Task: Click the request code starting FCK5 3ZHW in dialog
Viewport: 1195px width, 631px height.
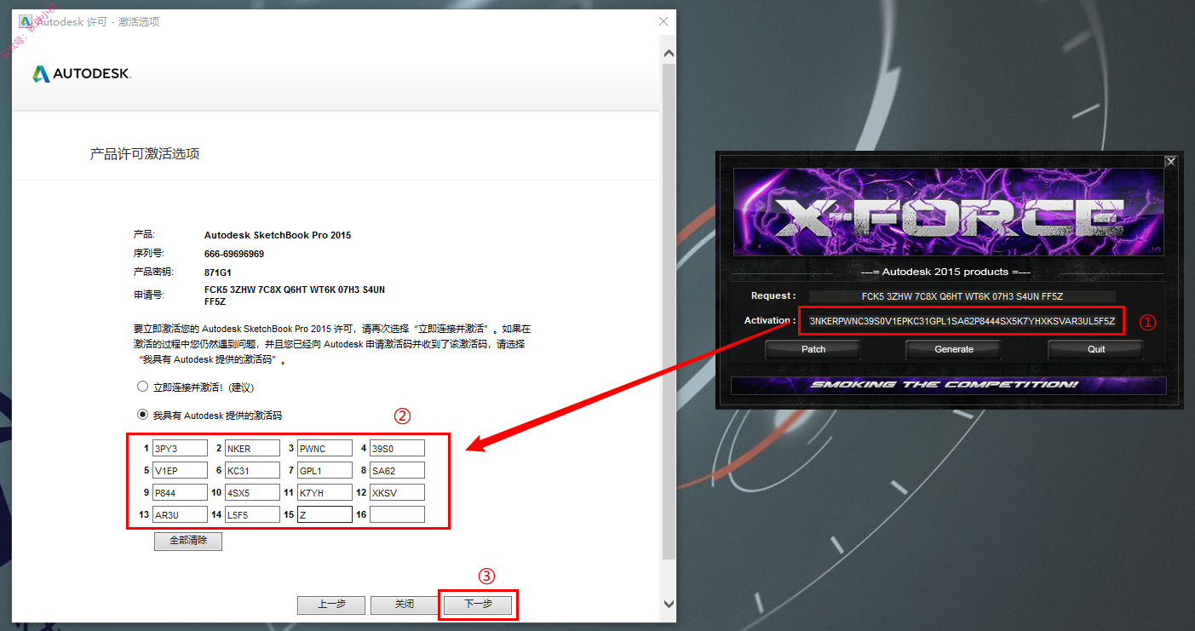Action: point(295,295)
